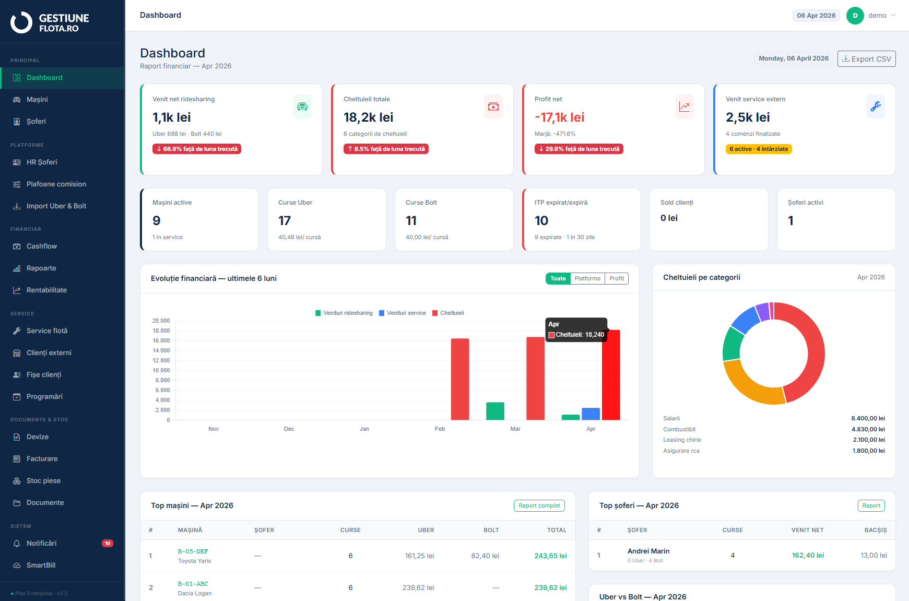
Task: Click the Dashboard grid icon in sidebar
Action: point(17,78)
